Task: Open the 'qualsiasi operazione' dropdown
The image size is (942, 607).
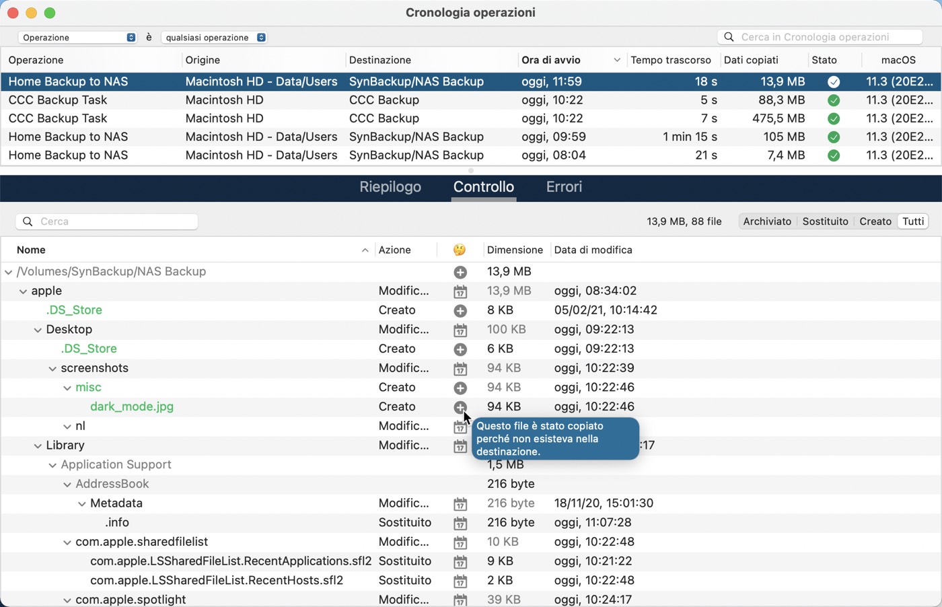Action: (214, 38)
